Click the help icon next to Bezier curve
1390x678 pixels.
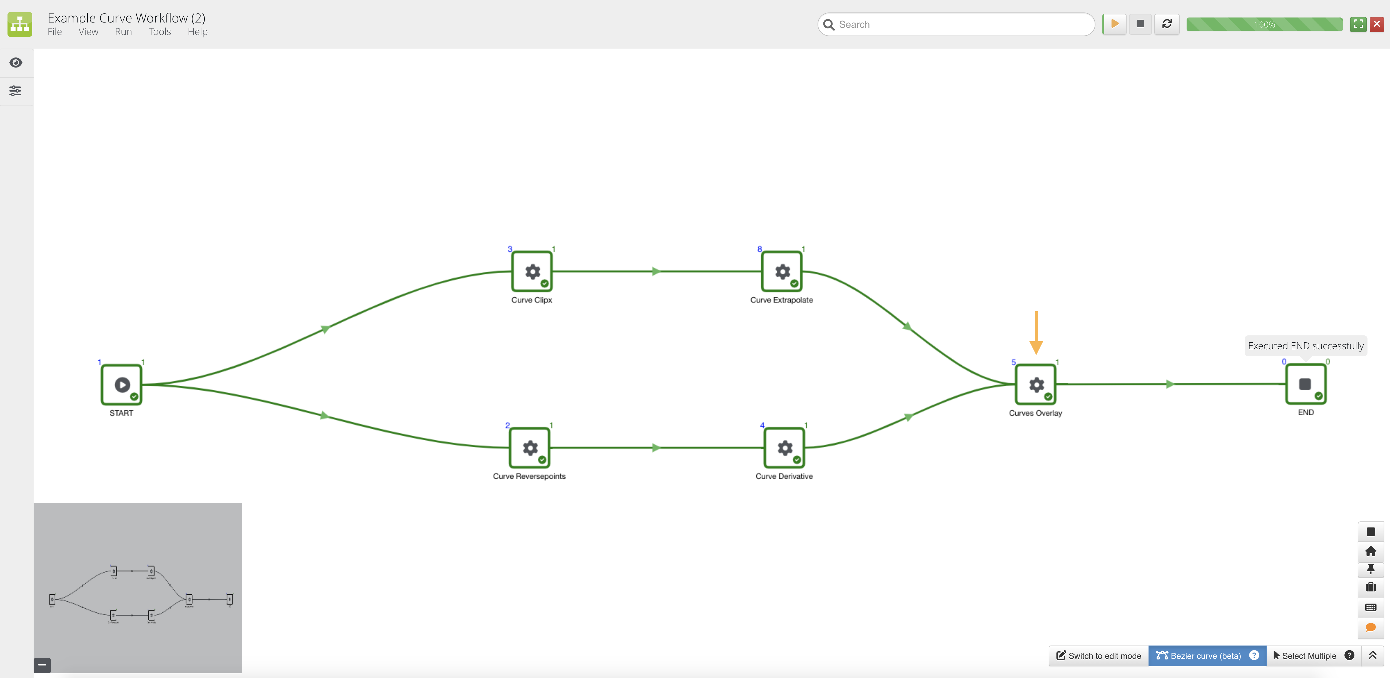[x=1254, y=655]
